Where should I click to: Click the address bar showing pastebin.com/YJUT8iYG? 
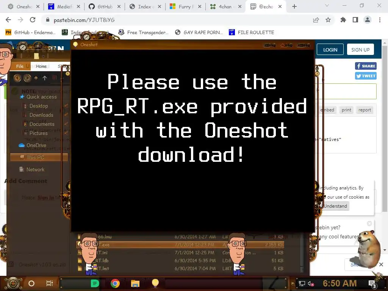coord(178,20)
